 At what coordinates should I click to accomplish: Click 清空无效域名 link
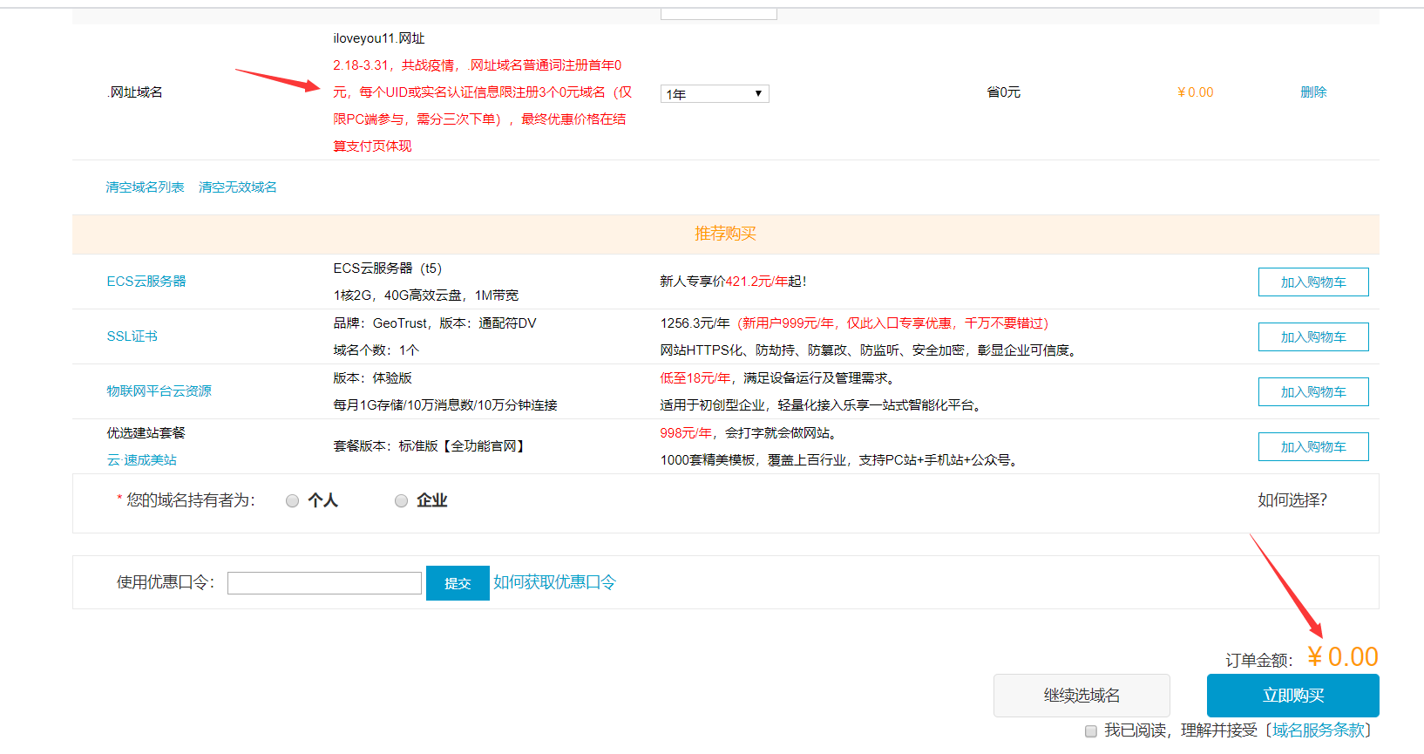pos(237,187)
